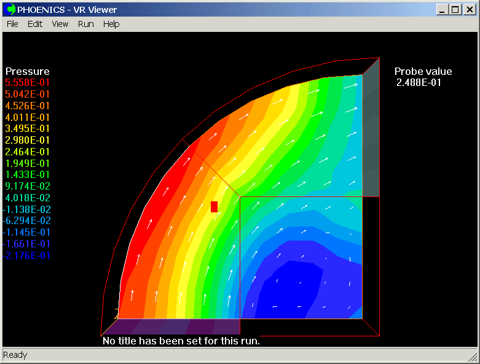Click the red probe marker in the plot
The width and height of the screenshot is (480, 364).
pyautogui.click(x=214, y=207)
